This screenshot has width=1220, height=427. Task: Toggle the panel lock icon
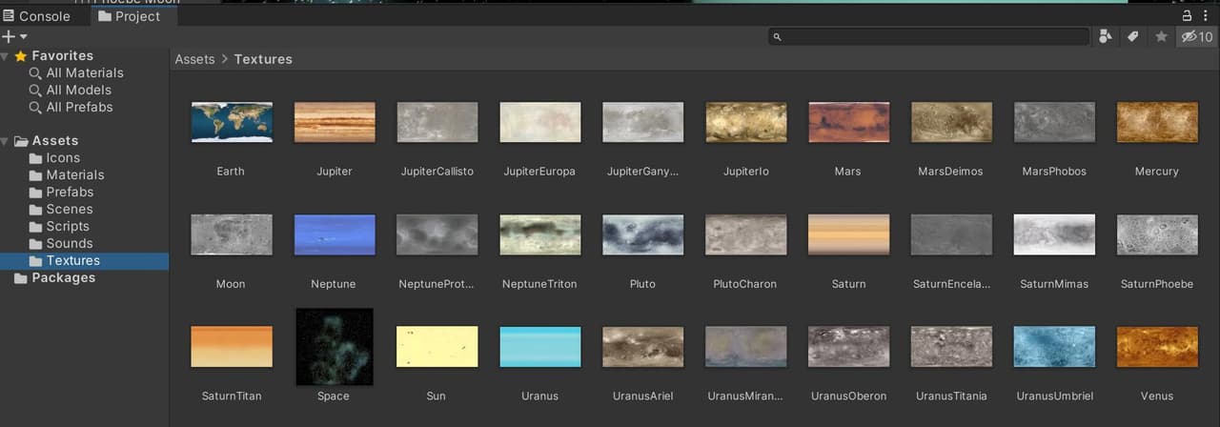tap(1187, 15)
